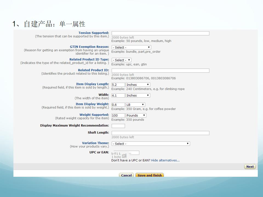Click the Item Display Weight value field
263x197 pixels.
click(x=118, y=105)
